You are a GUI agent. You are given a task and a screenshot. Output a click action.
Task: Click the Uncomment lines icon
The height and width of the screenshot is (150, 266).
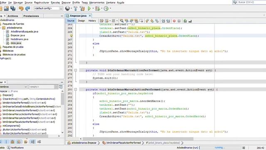(190, 21)
